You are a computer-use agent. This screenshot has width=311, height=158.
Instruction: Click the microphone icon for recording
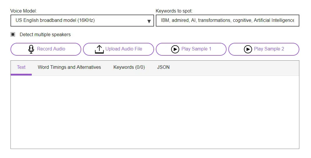point(31,49)
